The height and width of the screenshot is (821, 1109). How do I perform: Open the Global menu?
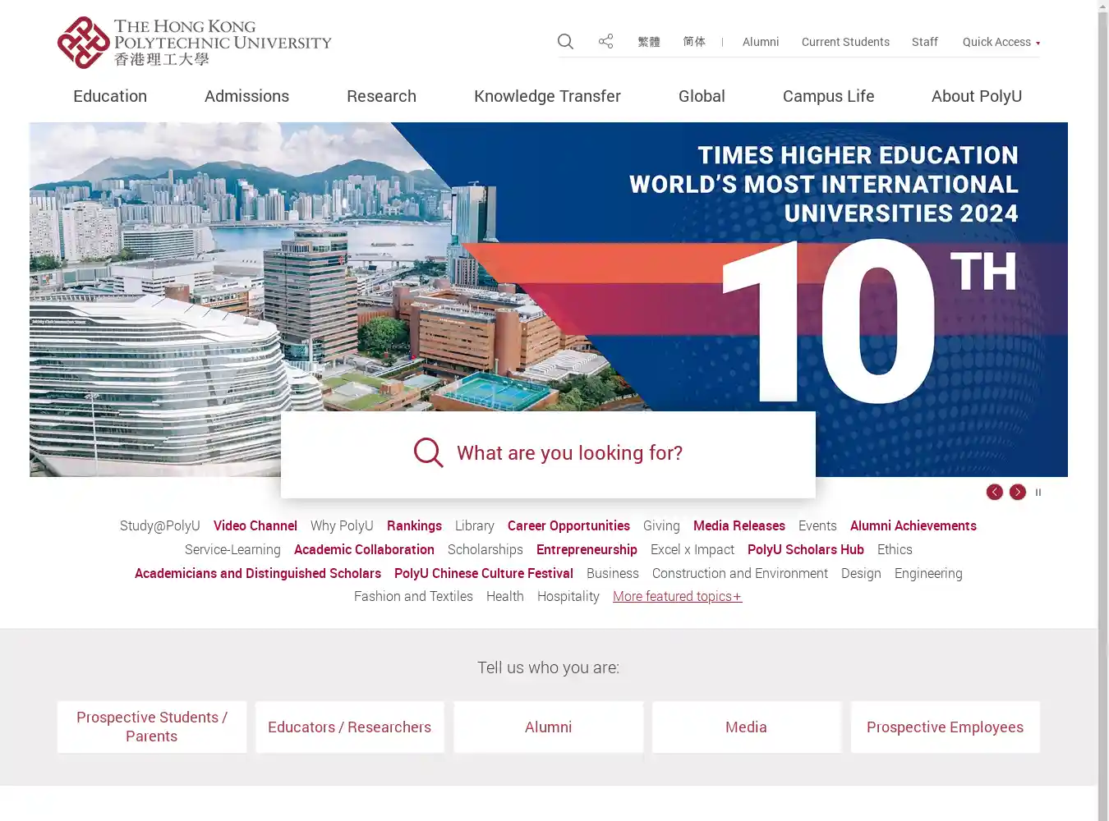[x=702, y=96]
